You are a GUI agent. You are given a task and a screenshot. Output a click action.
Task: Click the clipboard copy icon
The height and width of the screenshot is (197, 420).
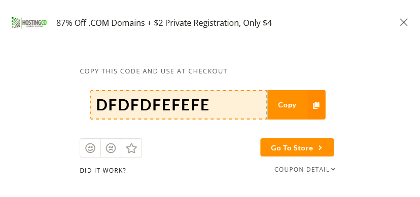point(316,105)
